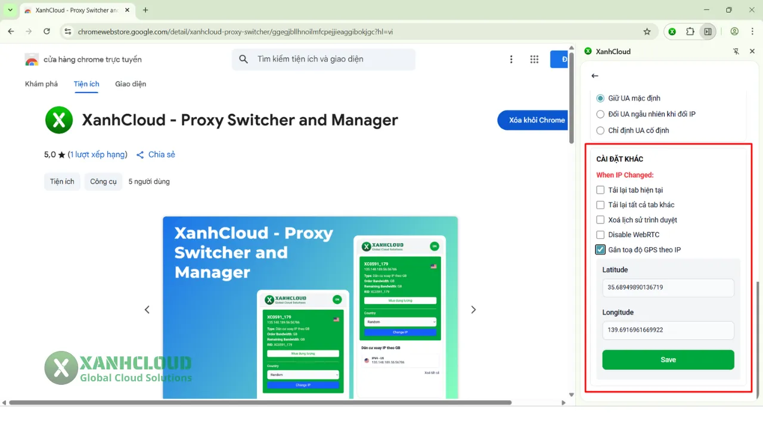Check Tải lại tab hiện tại
This screenshot has width=763, height=429.
[x=600, y=190]
